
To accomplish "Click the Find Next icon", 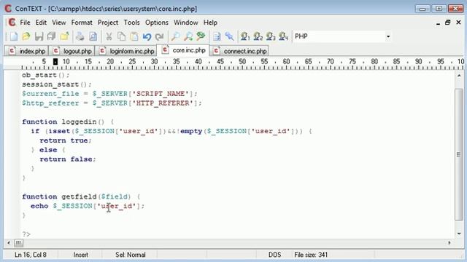I will point(188,36).
